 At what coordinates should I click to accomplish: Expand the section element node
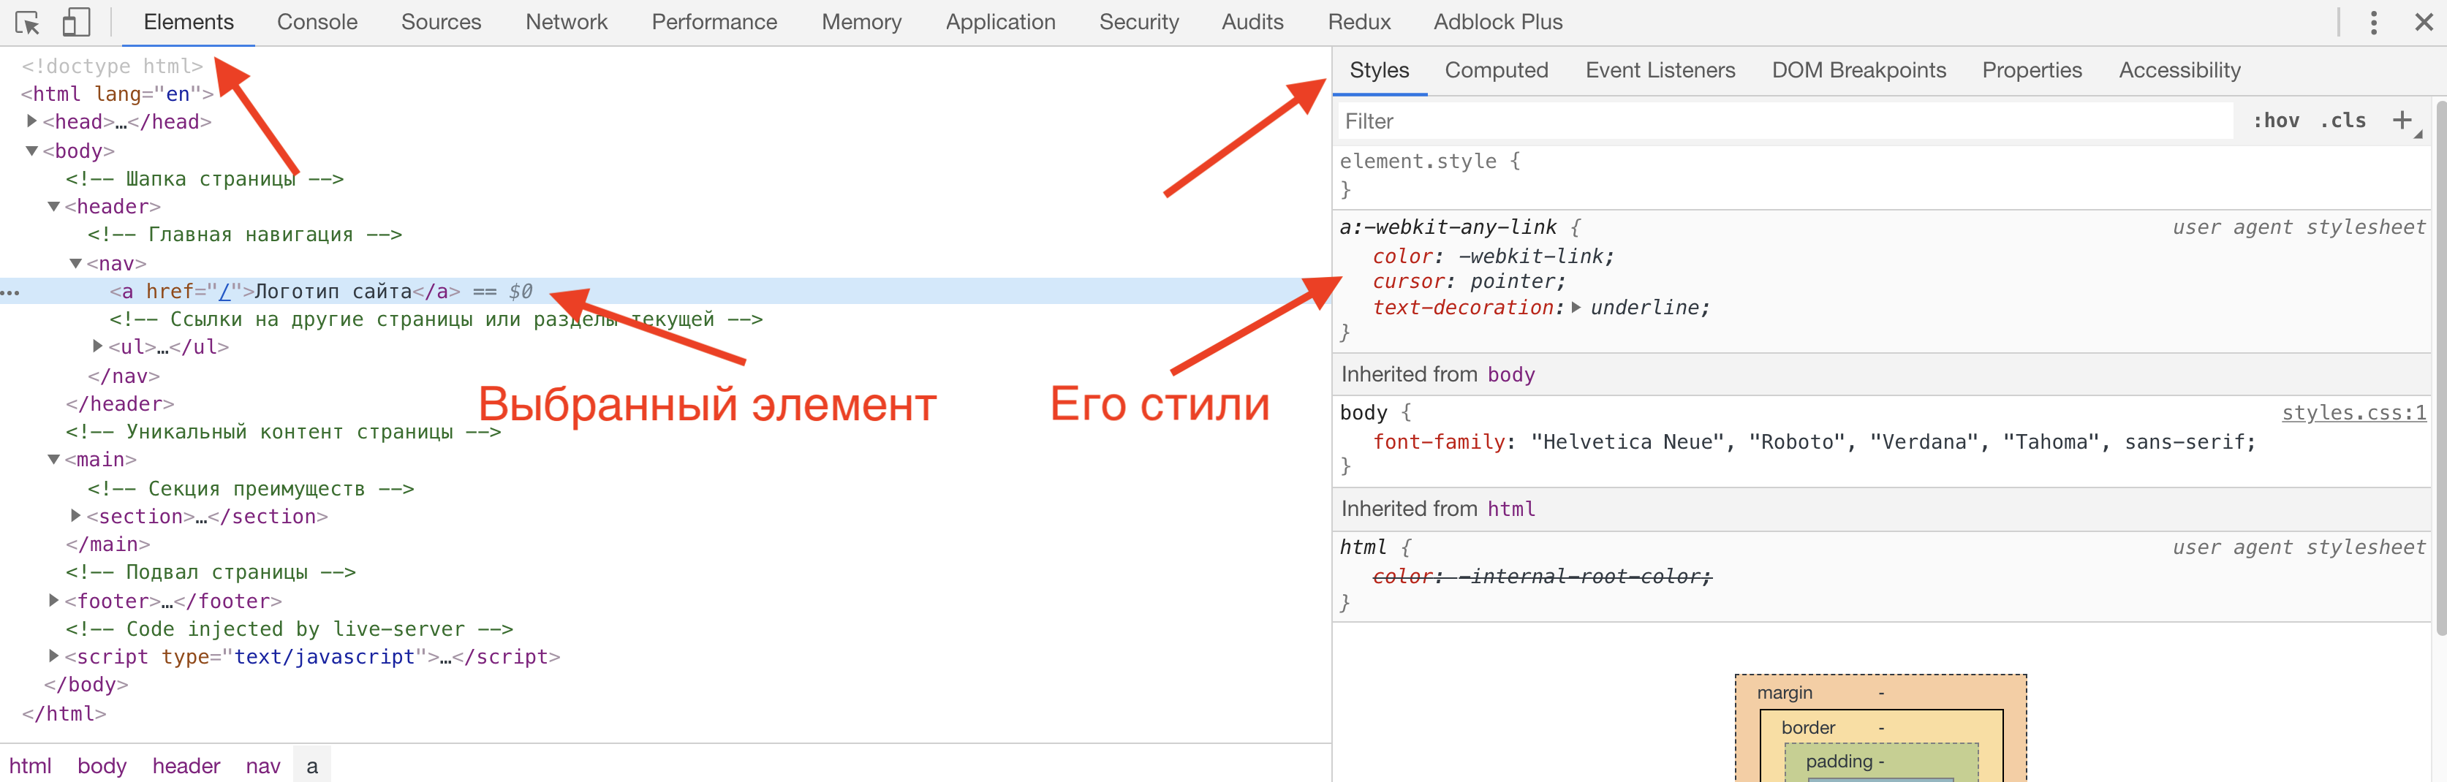(76, 515)
